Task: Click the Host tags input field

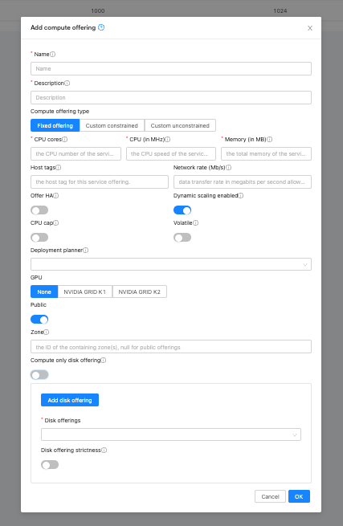Action: (100, 181)
